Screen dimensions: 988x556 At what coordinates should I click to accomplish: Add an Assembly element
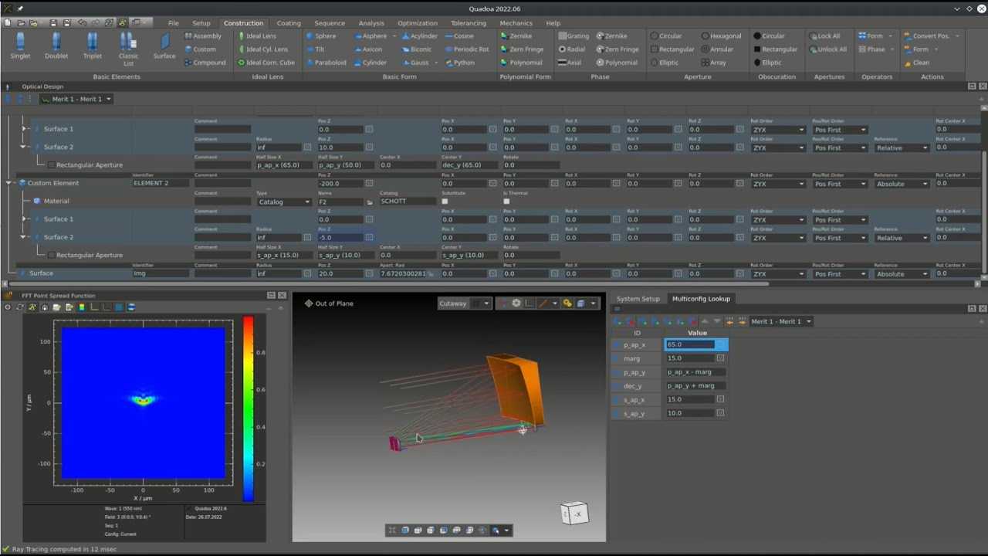203,36
